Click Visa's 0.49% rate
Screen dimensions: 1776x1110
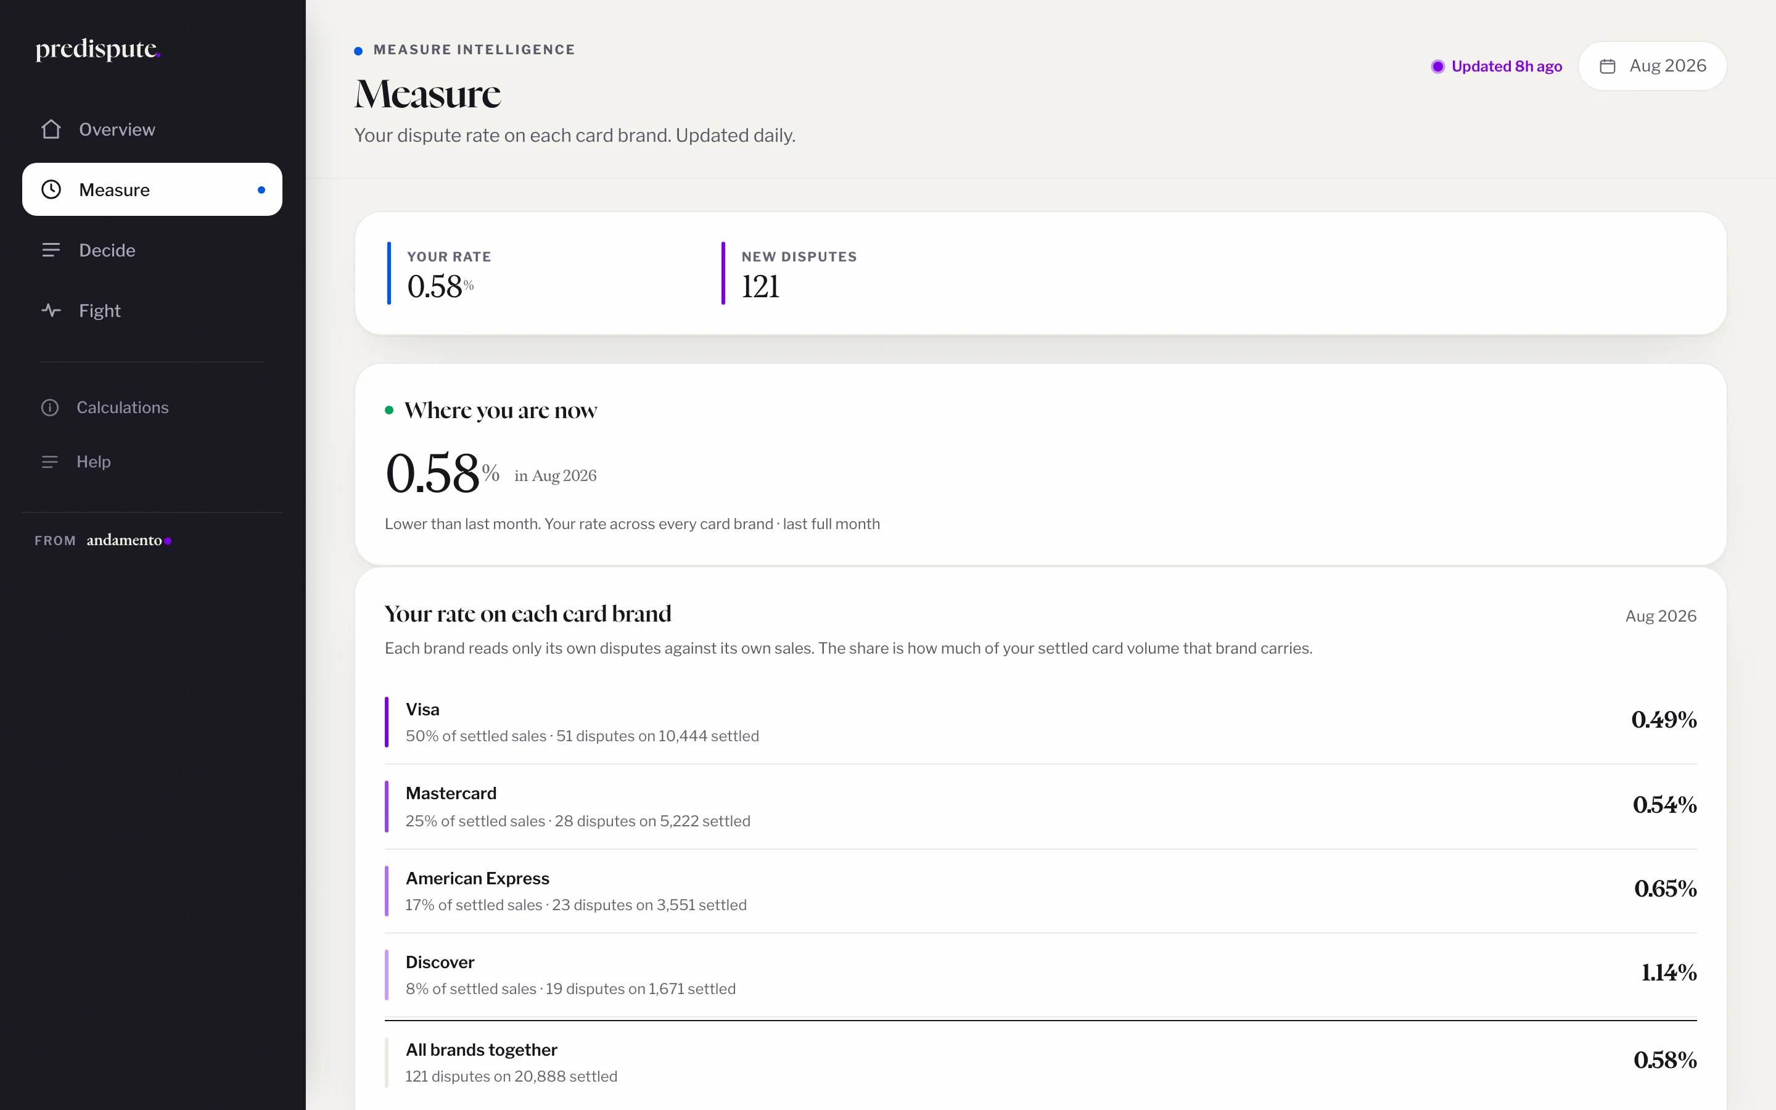[x=1664, y=720]
